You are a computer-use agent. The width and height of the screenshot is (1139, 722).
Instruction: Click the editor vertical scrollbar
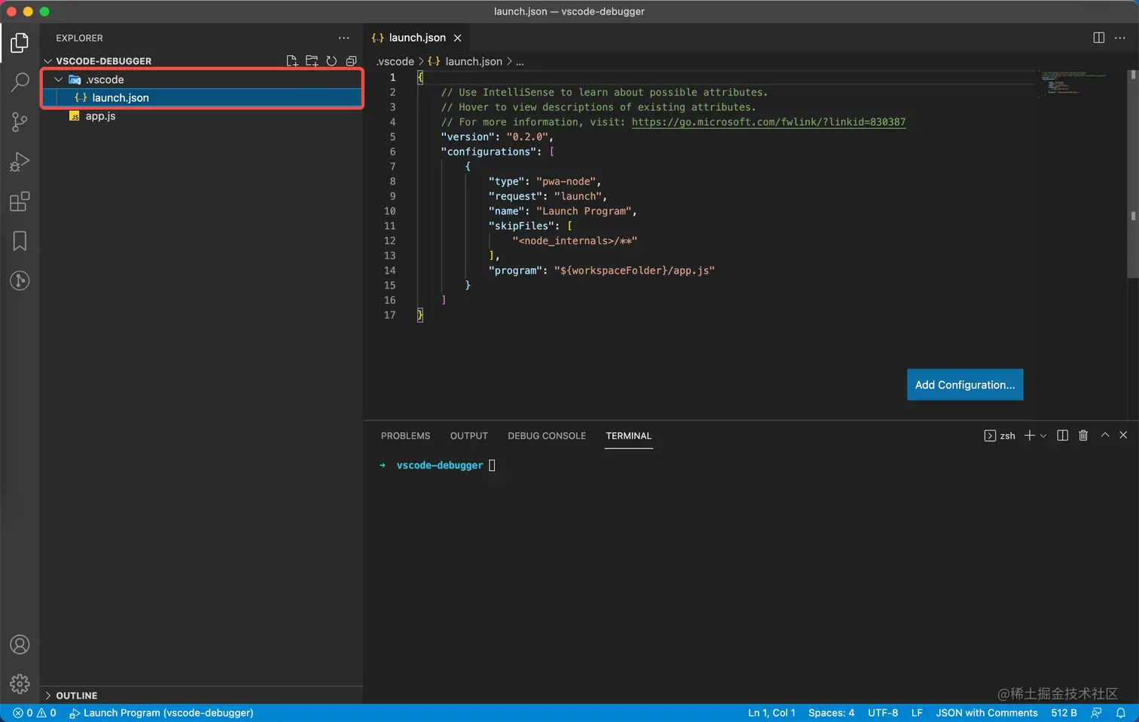(x=1132, y=175)
